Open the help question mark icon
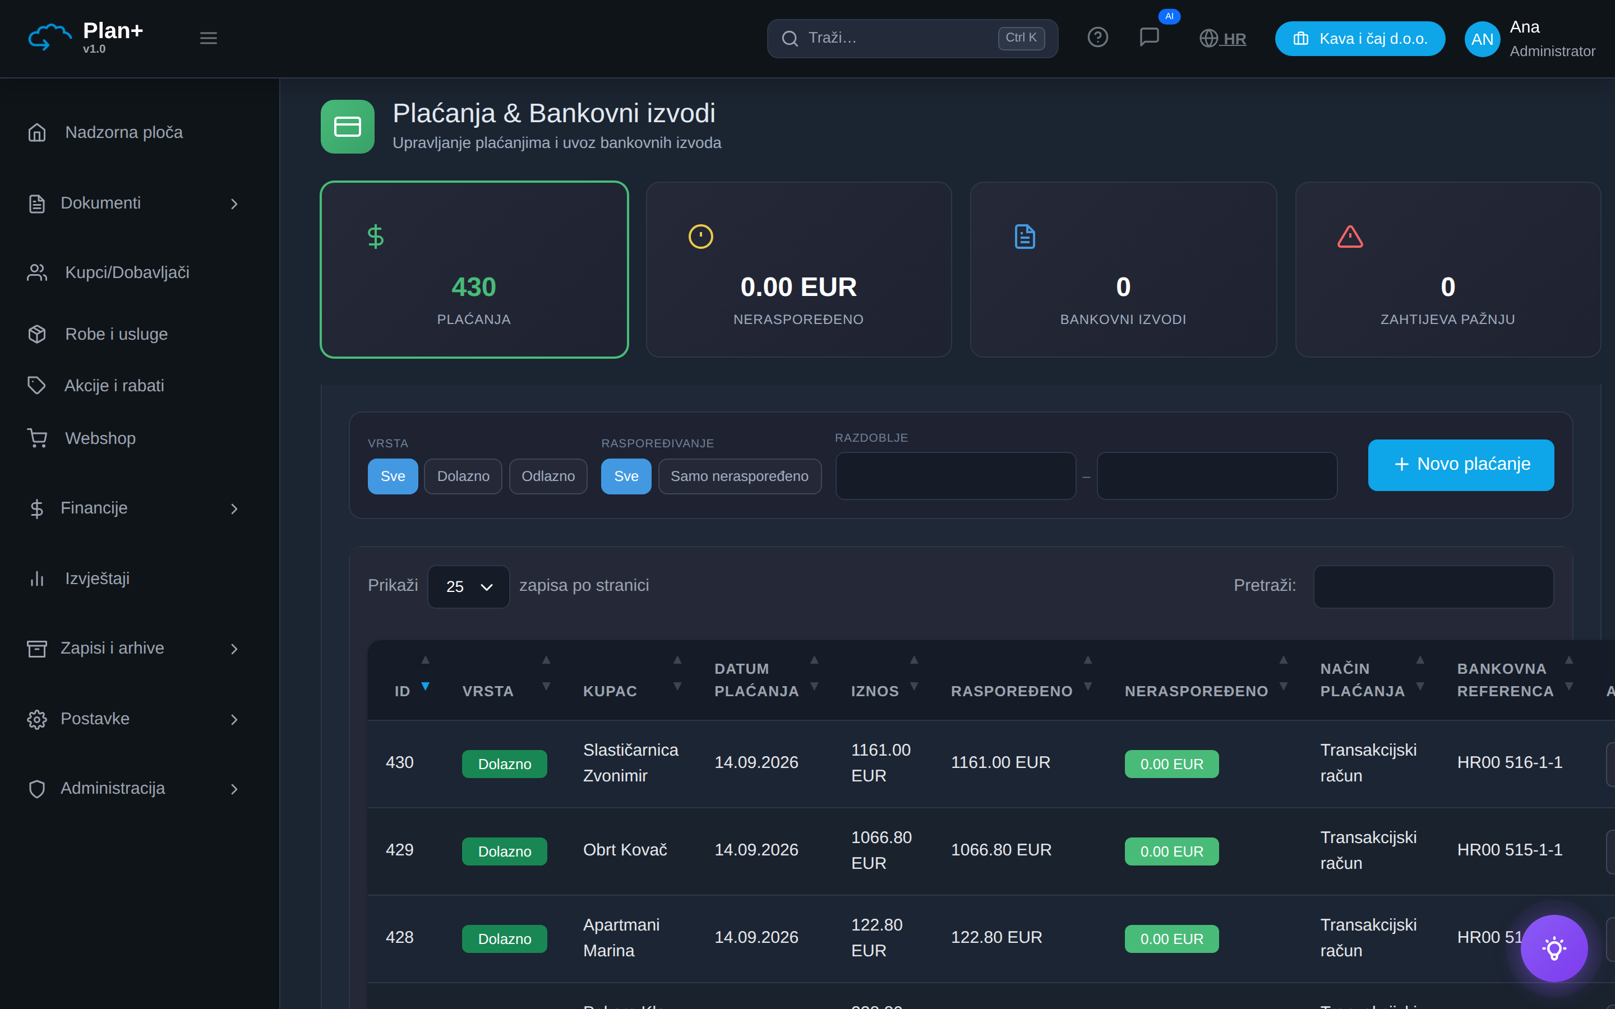 tap(1098, 38)
